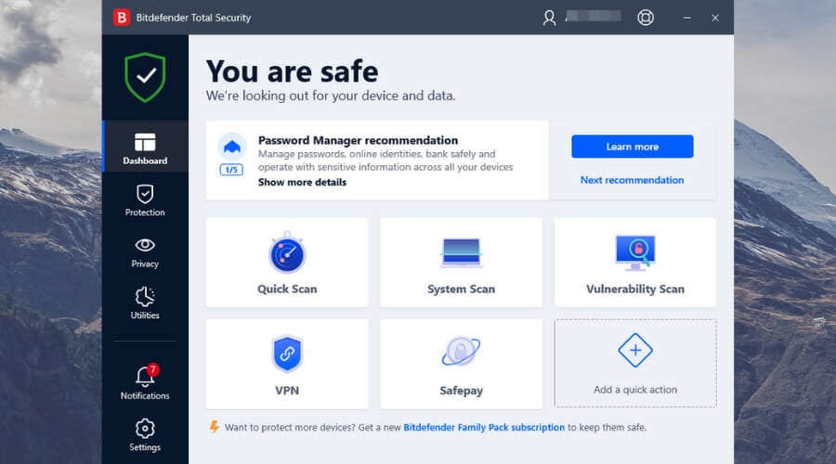Open the Protection section

[145, 200]
